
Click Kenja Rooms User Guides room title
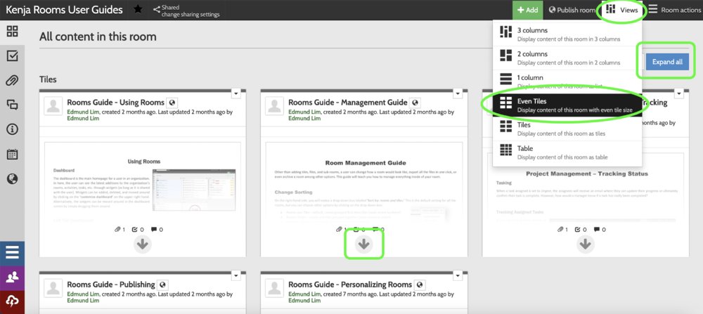click(64, 9)
